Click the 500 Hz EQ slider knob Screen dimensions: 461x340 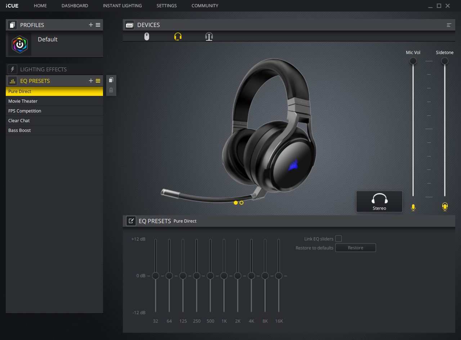(x=210, y=276)
